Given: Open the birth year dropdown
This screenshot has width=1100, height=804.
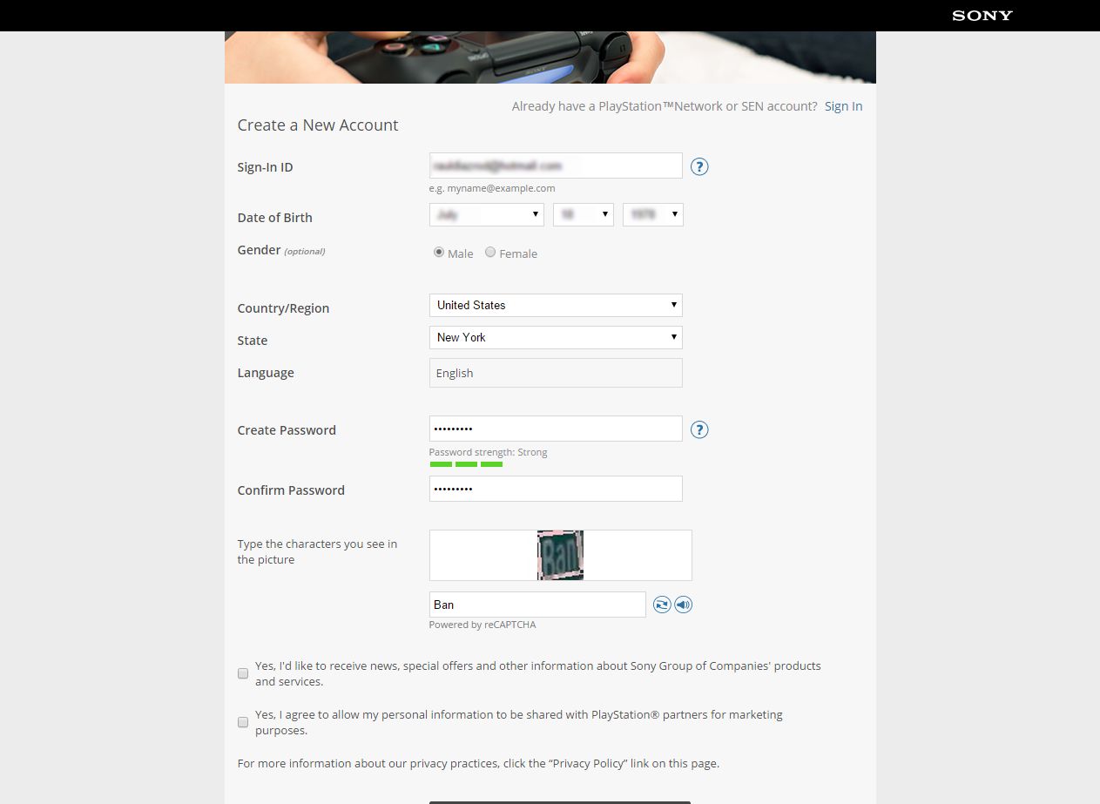Looking at the screenshot, I should click(652, 214).
